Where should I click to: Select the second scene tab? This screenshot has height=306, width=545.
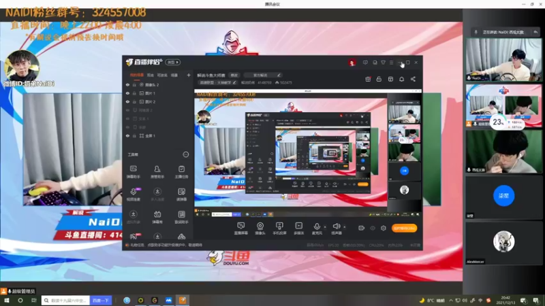(x=150, y=75)
